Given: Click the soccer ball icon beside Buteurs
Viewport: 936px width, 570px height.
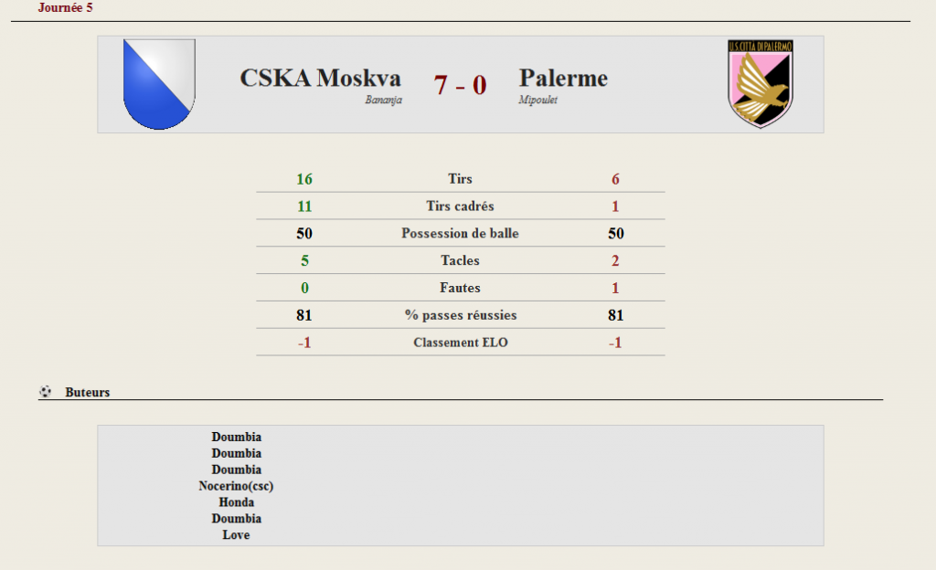Looking at the screenshot, I should [45, 392].
